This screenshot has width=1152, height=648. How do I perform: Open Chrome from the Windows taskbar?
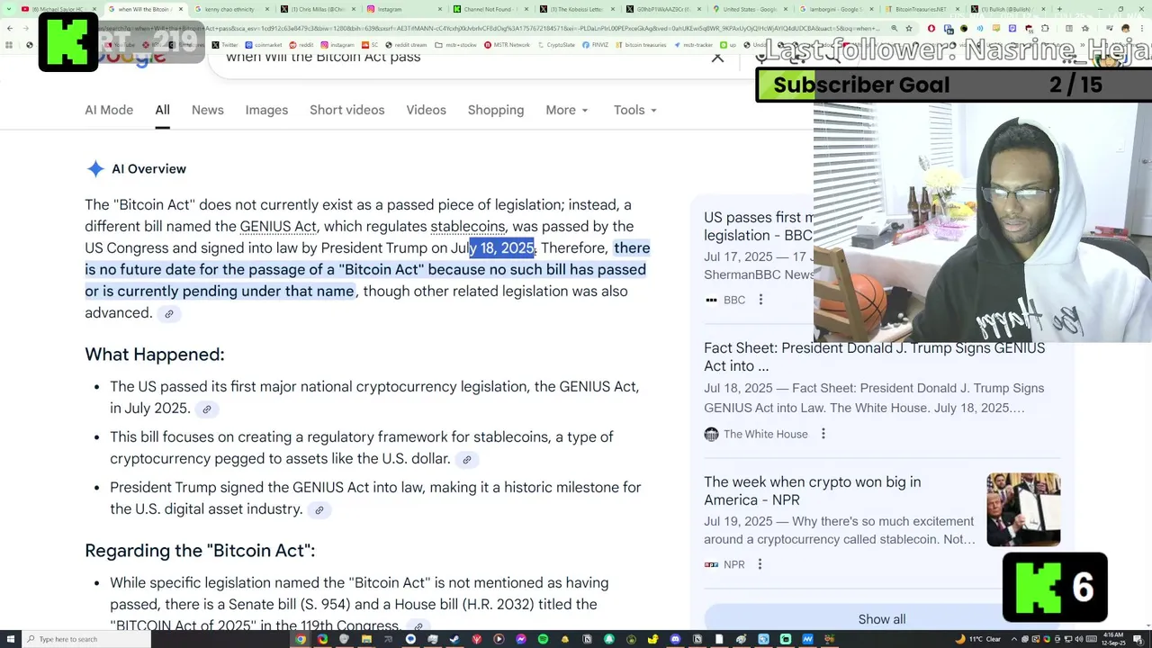(301, 639)
